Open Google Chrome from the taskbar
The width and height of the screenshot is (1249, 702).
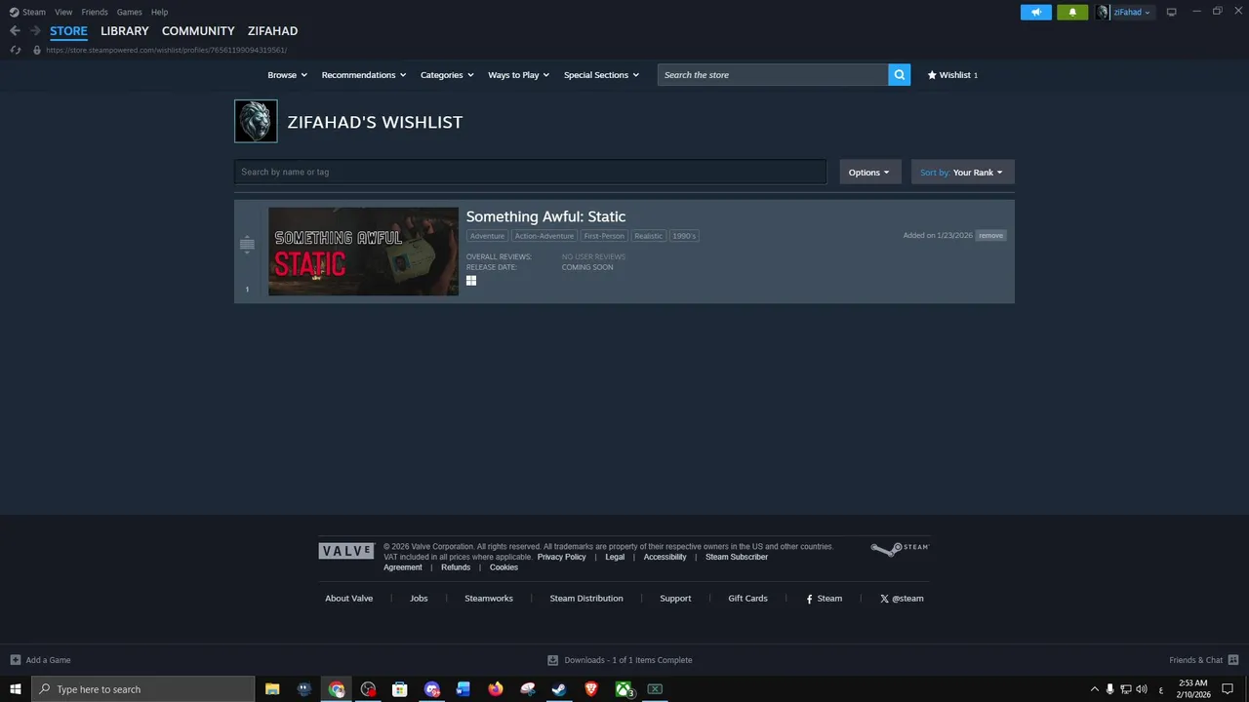click(x=337, y=689)
